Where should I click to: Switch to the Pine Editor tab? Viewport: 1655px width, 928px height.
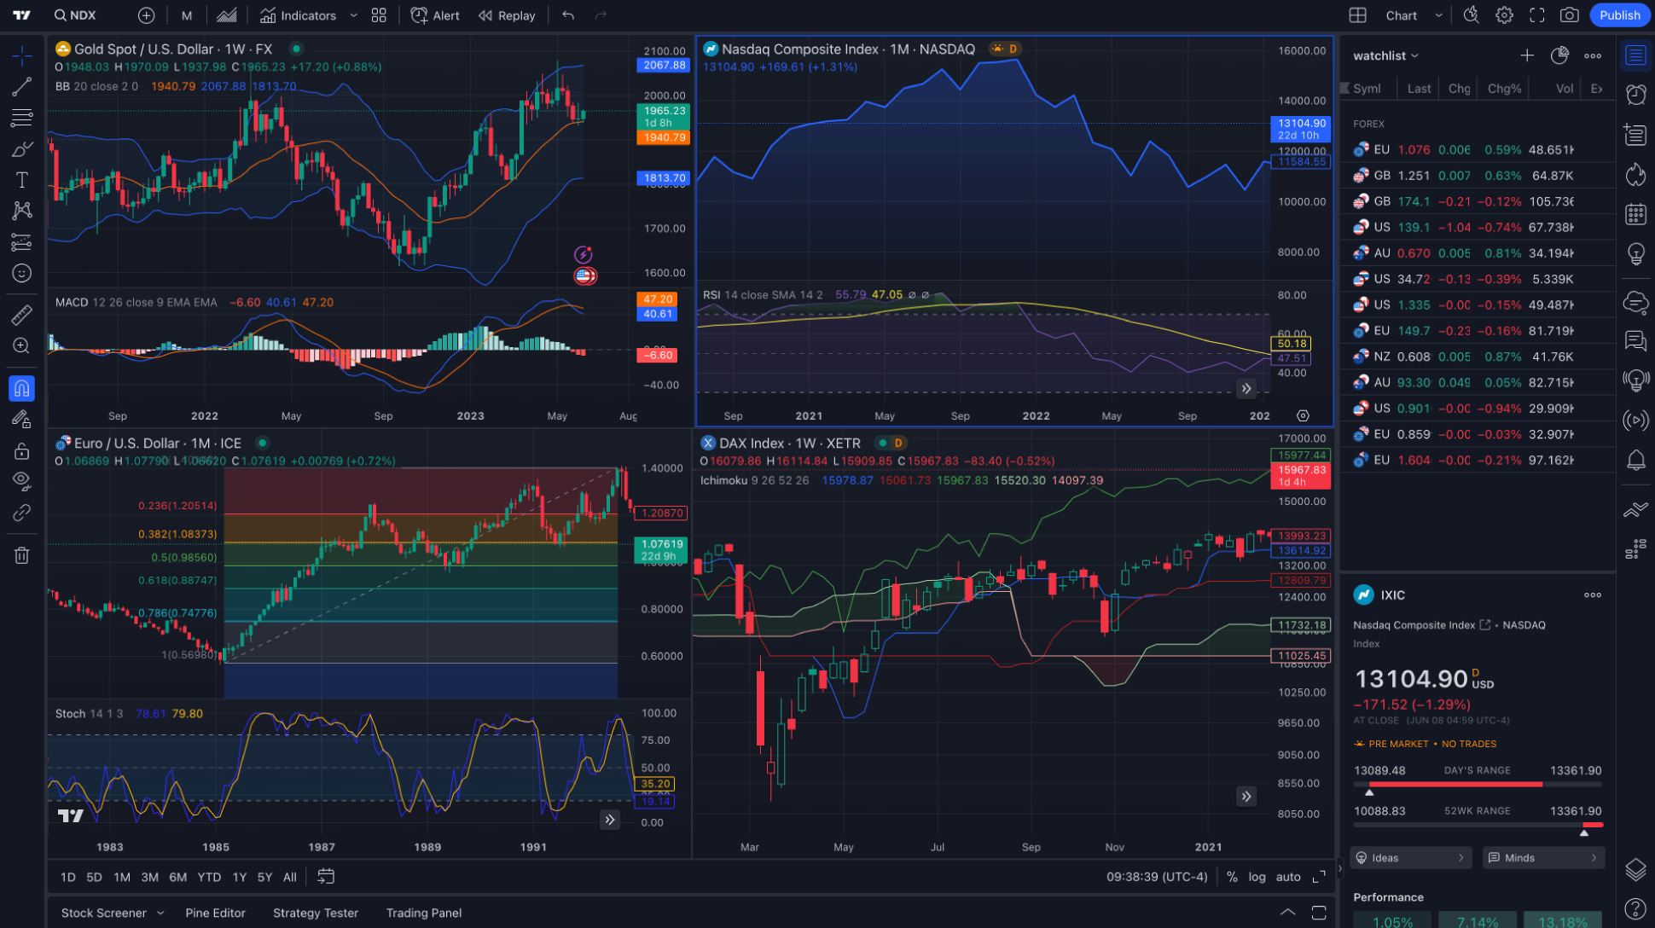coord(215,913)
